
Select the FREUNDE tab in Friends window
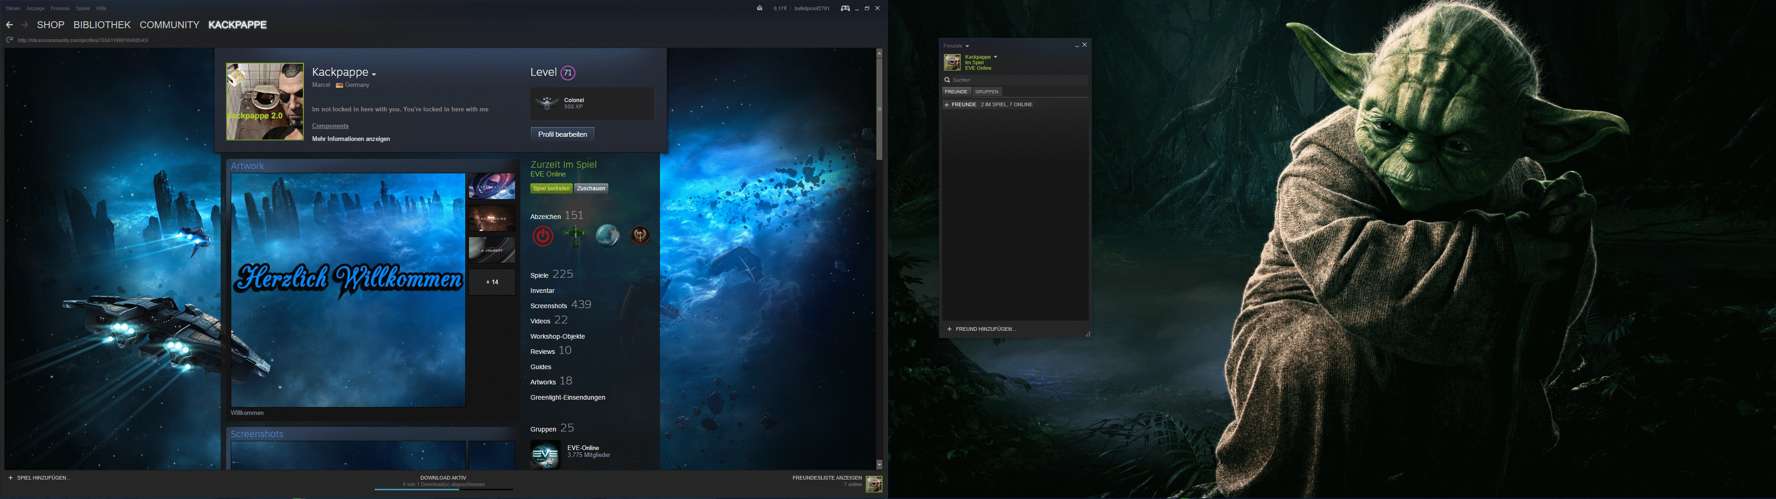pyautogui.click(x=956, y=91)
